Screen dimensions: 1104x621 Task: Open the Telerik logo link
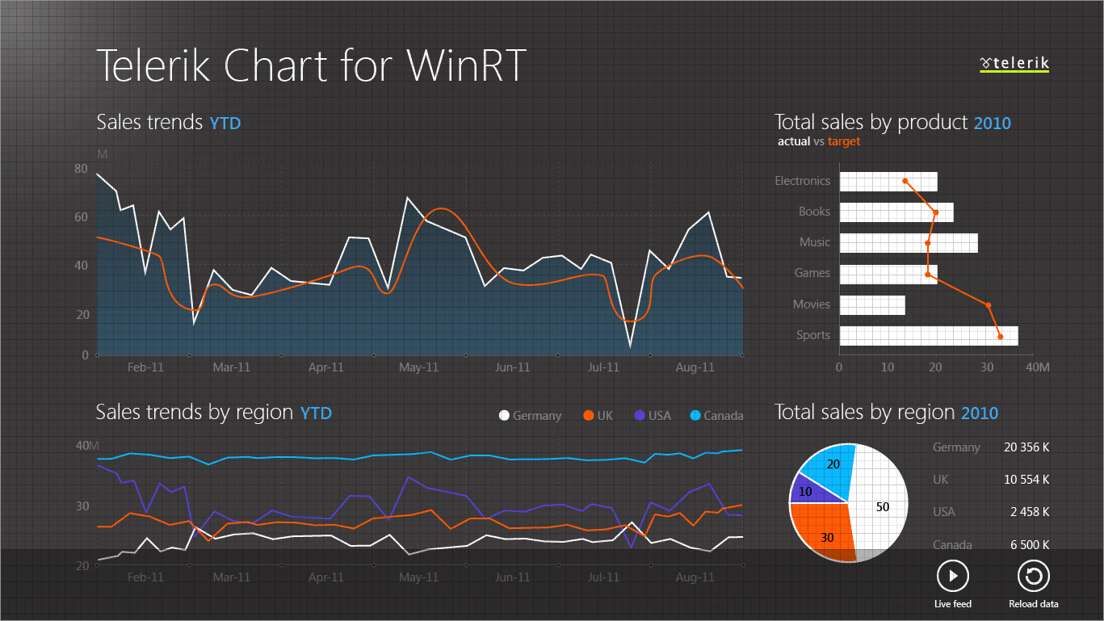[1014, 63]
